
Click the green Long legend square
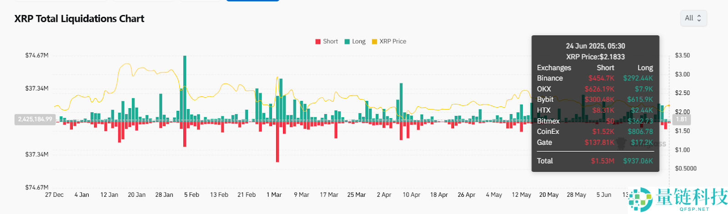347,41
